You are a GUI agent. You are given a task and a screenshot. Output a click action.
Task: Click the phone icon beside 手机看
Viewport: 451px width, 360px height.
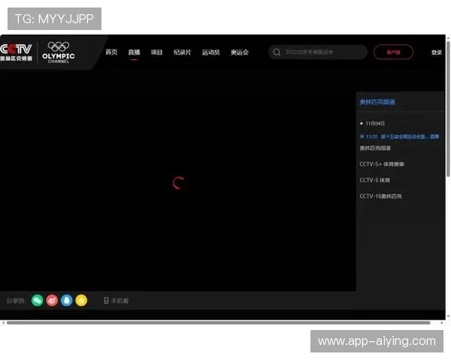pos(106,301)
